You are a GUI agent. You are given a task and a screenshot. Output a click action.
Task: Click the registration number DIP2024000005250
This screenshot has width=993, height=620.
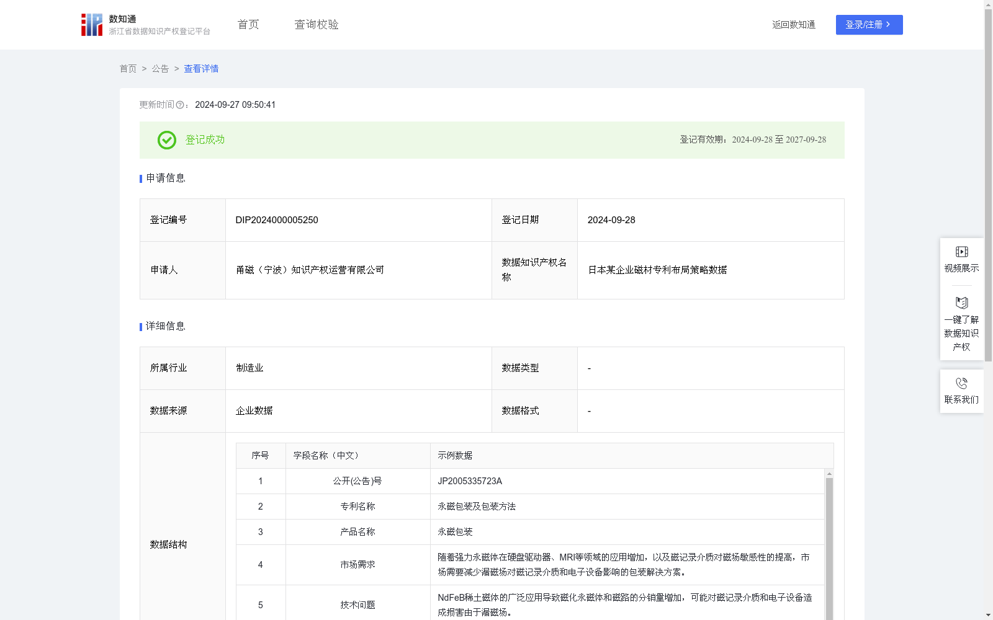point(277,220)
